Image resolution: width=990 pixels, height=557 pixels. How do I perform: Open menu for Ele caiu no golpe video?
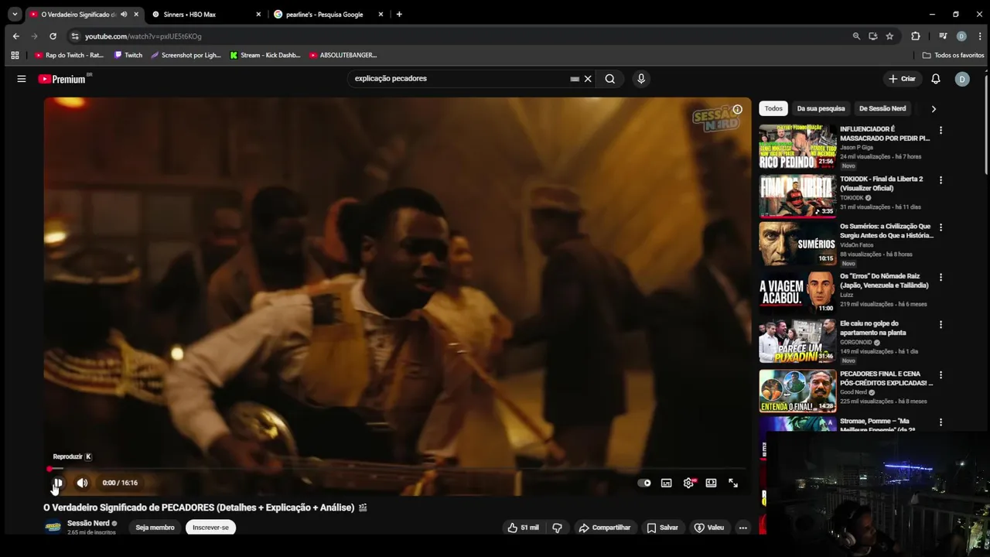[x=940, y=325]
